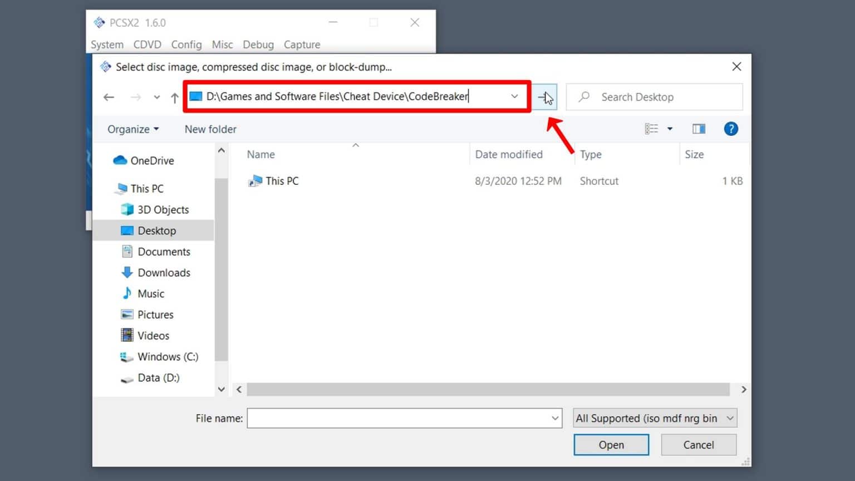Open the recent locations dropdown chevron
This screenshot has height=481, width=855.
[157, 97]
